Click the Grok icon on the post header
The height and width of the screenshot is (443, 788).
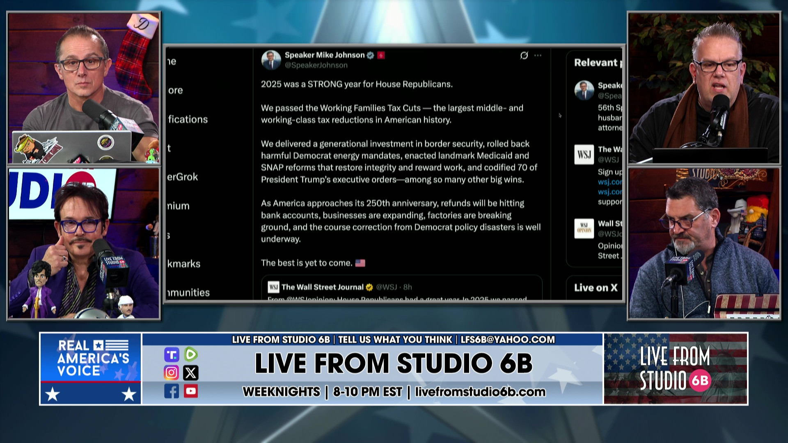pyautogui.click(x=524, y=55)
